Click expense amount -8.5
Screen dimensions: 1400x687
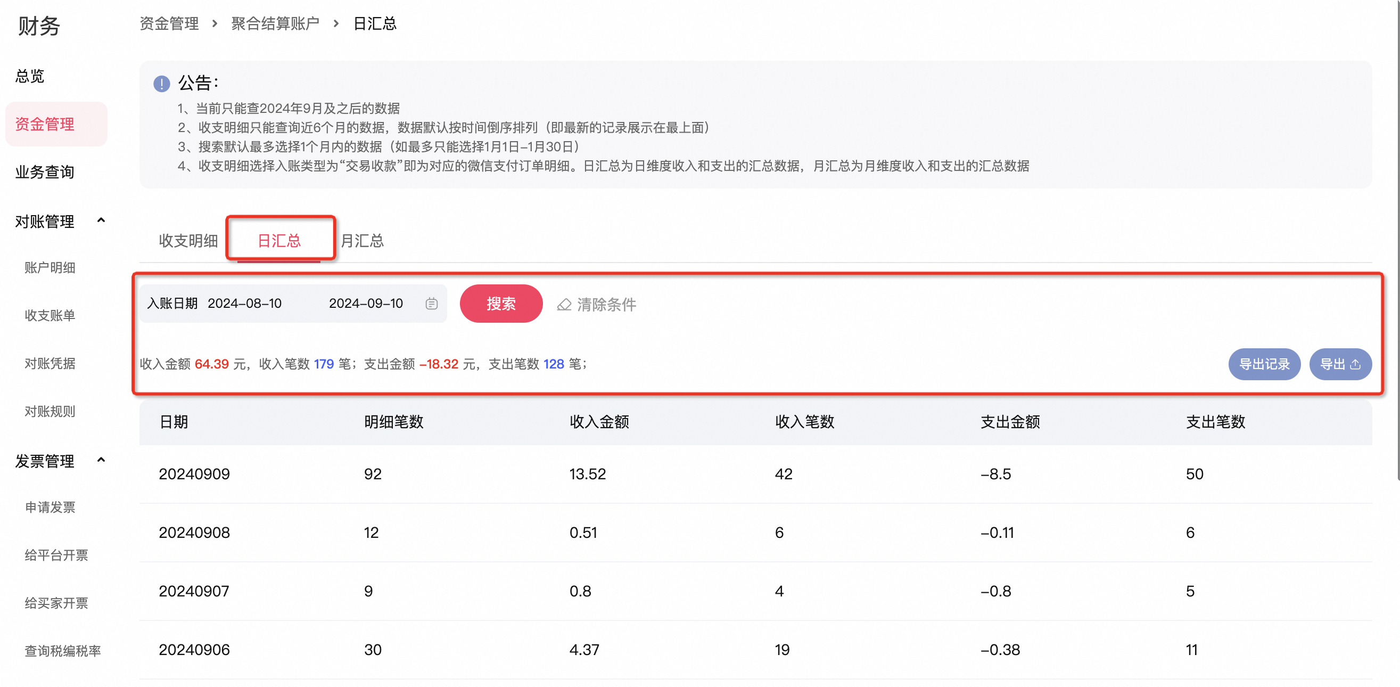(x=995, y=474)
